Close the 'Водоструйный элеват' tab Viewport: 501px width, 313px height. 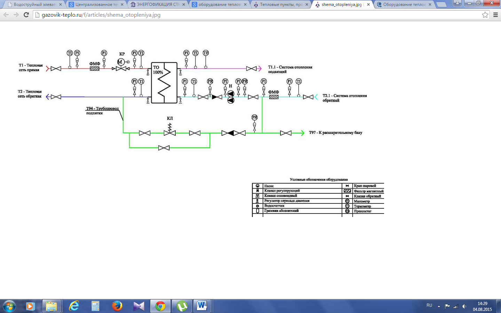coord(61,5)
